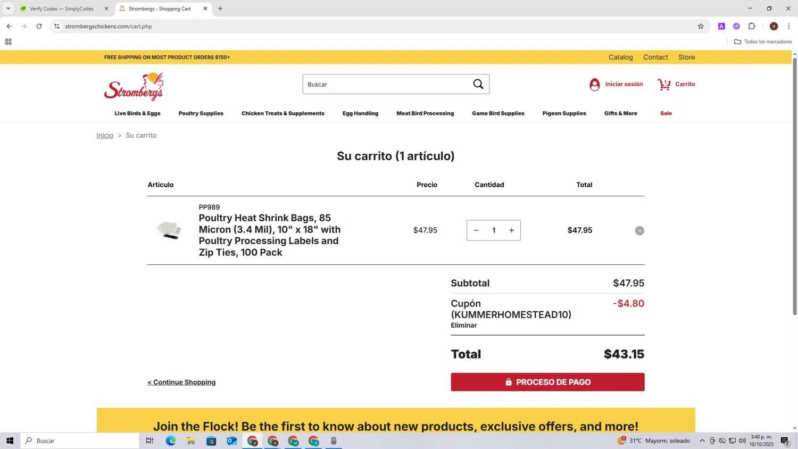The image size is (798, 449).
Task: Click the purple circular extension icon
Action: [736, 26]
